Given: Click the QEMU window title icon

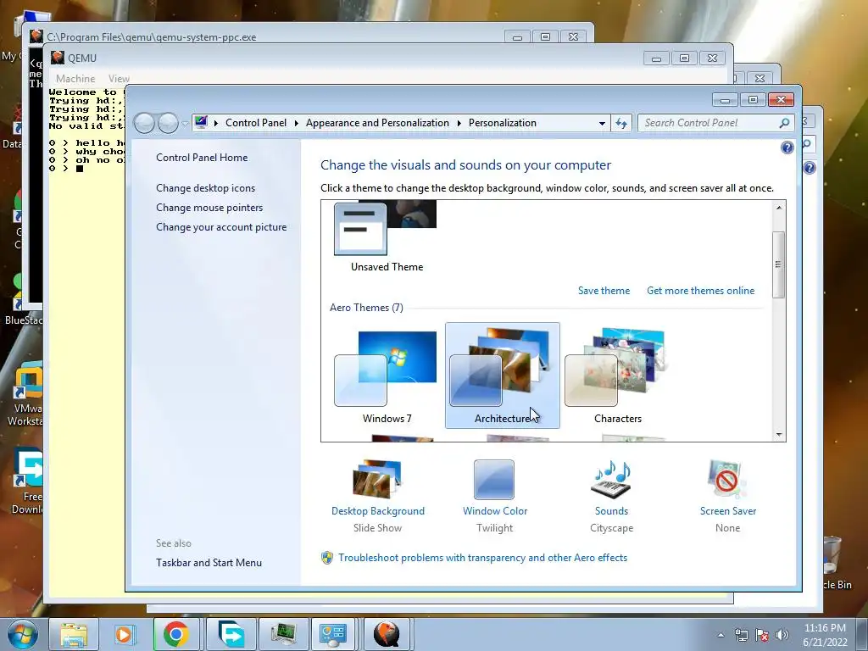Looking at the screenshot, I should (x=58, y=58).
